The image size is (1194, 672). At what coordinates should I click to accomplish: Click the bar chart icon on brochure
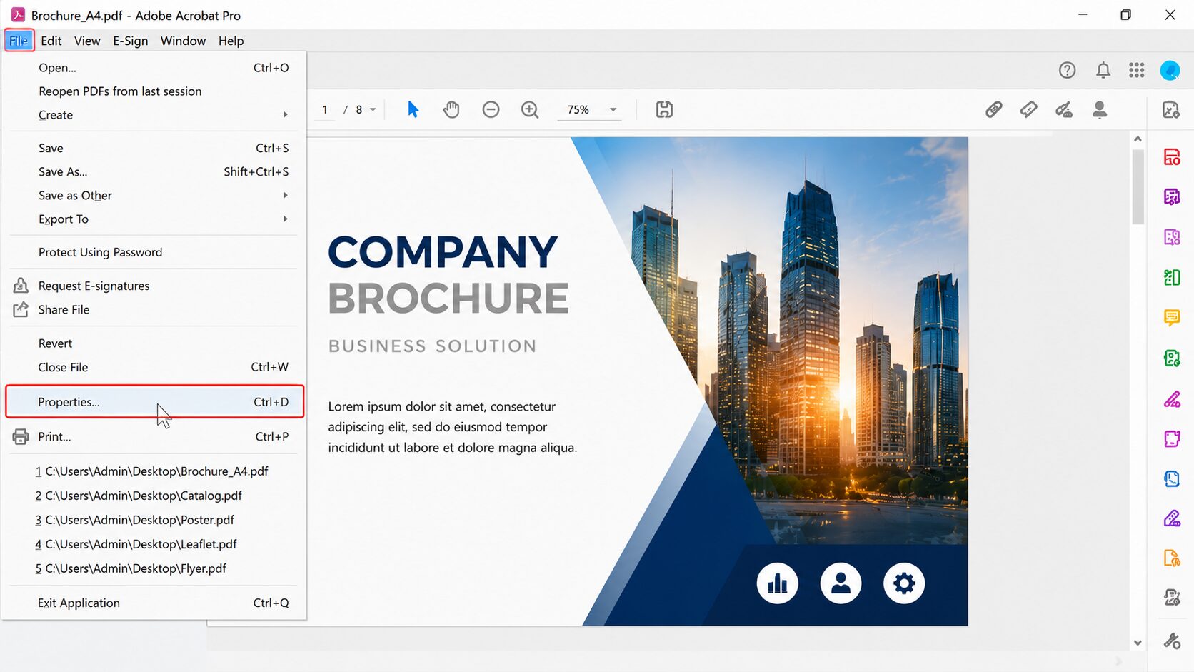(777, 583)
